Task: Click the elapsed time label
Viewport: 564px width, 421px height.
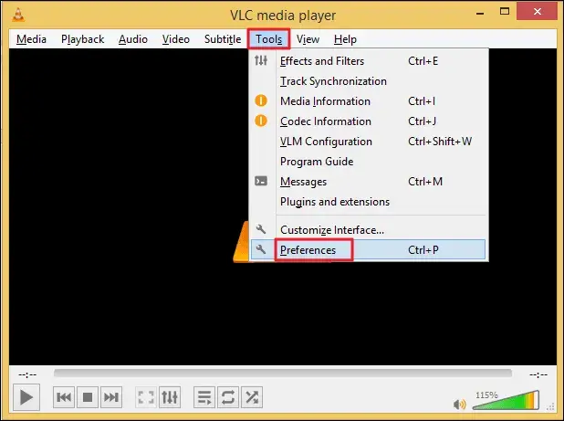Action: (27, 374)
